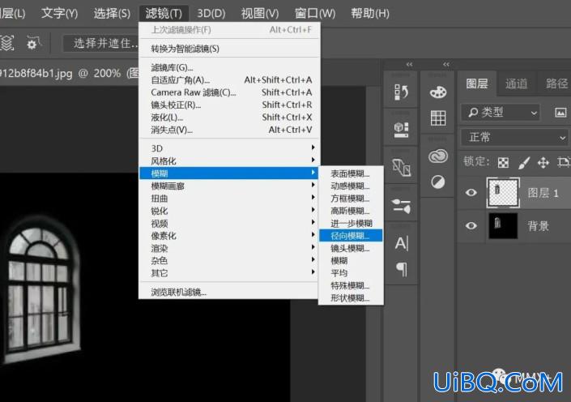Image resolution: width=571 pixels, height=402 pixels.
Task: Choose 高斯模糊 from blur submenu
Action: click(351, 211)
